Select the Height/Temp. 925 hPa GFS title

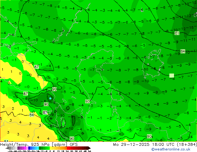point(39,145)
